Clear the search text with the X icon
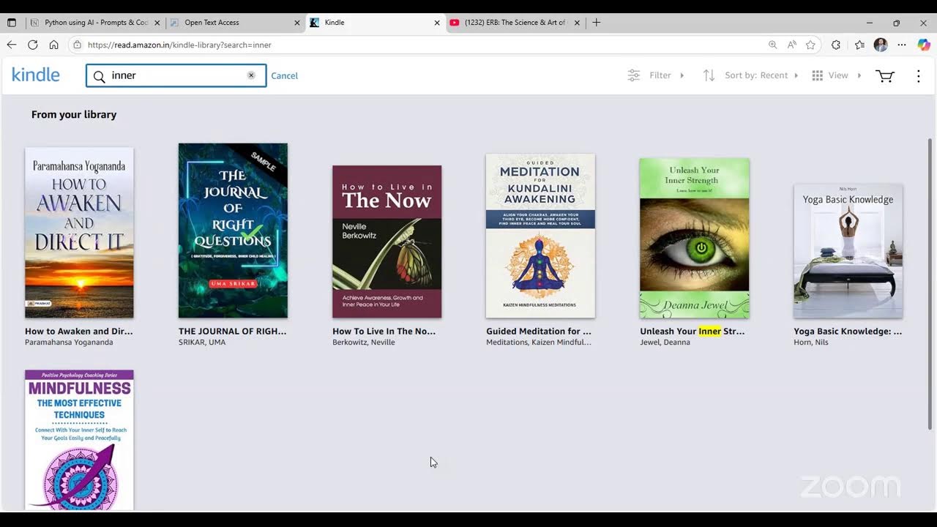This screenshot has width=937, height=527. pos(251,75)
